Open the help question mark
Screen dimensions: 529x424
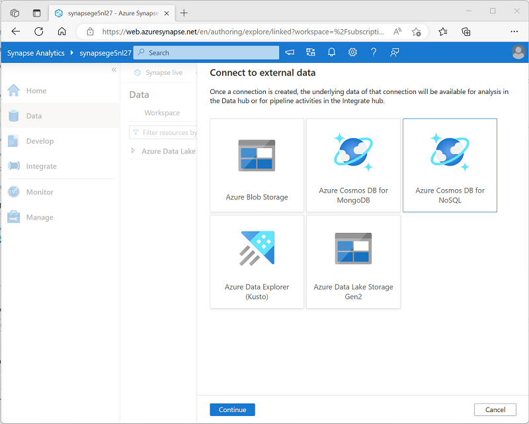click(374, 52)
